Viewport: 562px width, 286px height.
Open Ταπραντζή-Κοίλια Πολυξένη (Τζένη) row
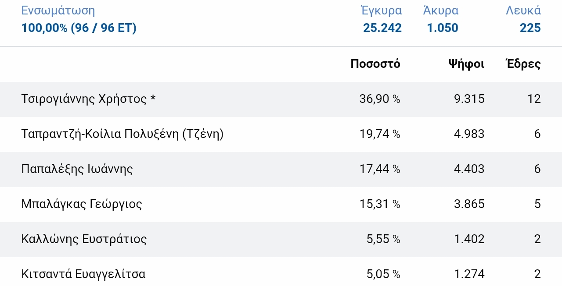point(281,134)
